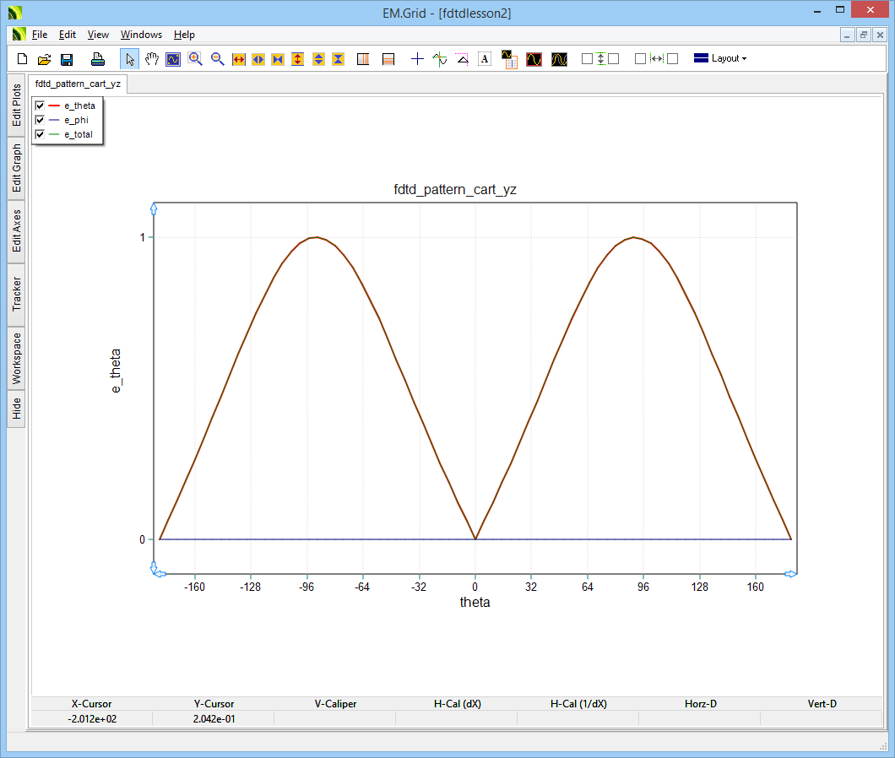Add a crosshair cursor with the plus icon
Screen dimensions: 895x758
417,59
